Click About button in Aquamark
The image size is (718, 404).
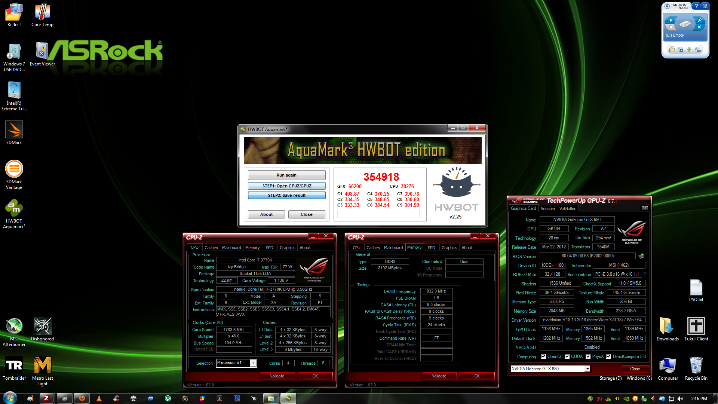coord(266,214)
